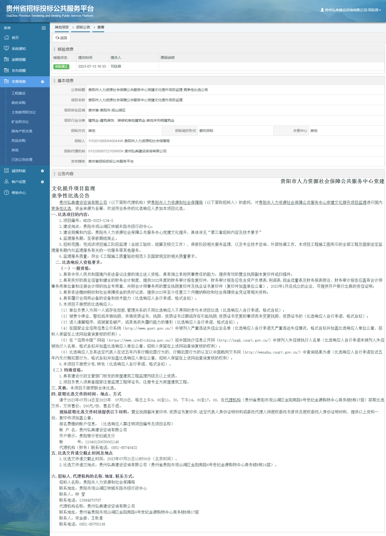Click the 核验信息 section header
This screenshot has width=386, height=536.
click(x=66, y=49)
